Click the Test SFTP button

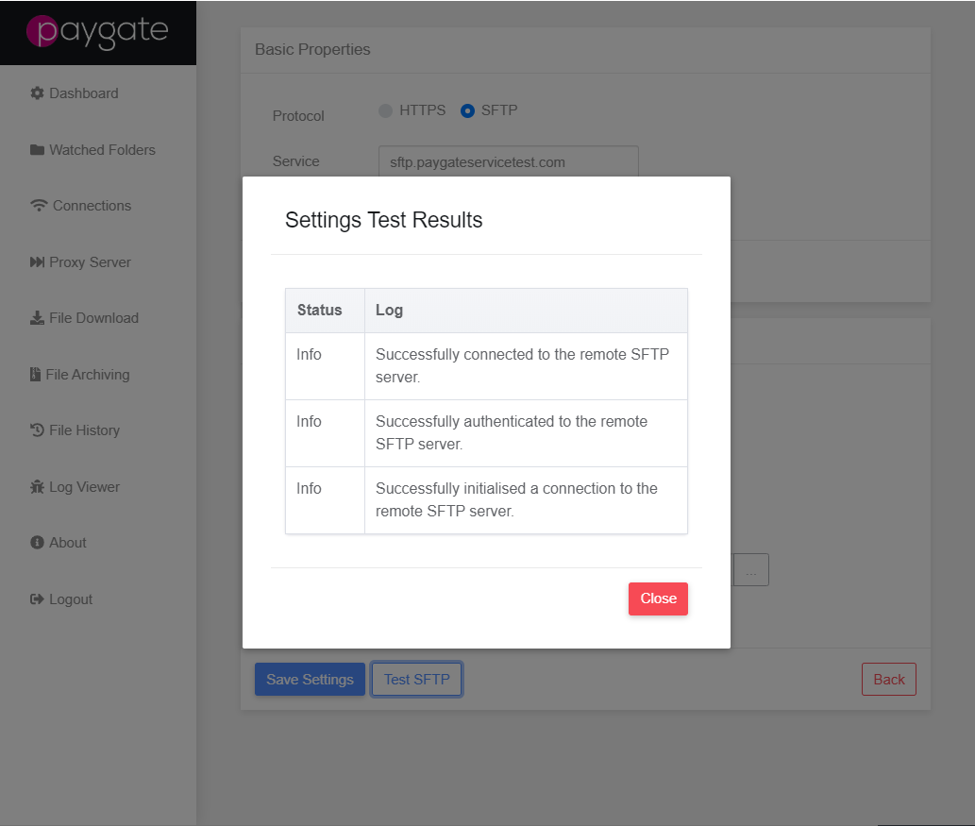(416, 680)
